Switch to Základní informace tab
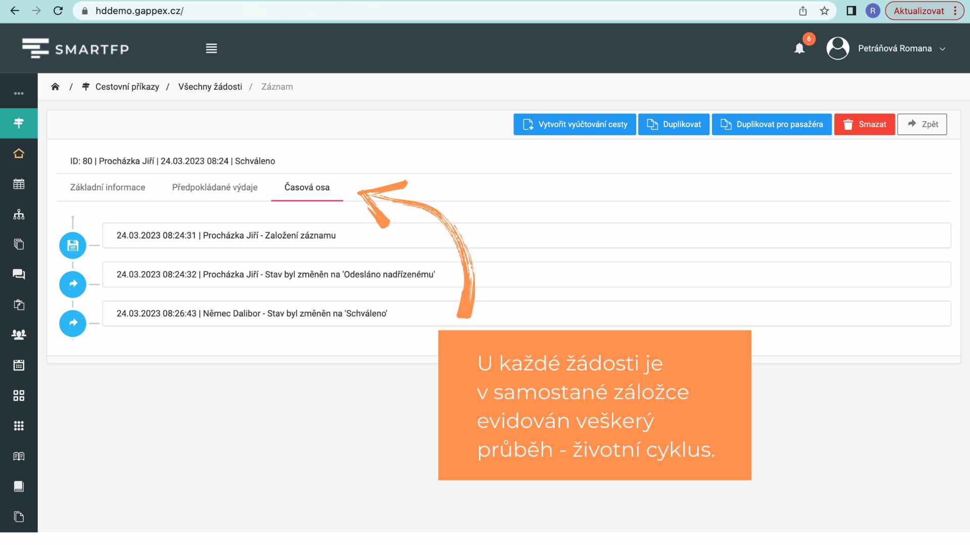The image size is (970, 545). pyautogui.click(x=108, y=187)
